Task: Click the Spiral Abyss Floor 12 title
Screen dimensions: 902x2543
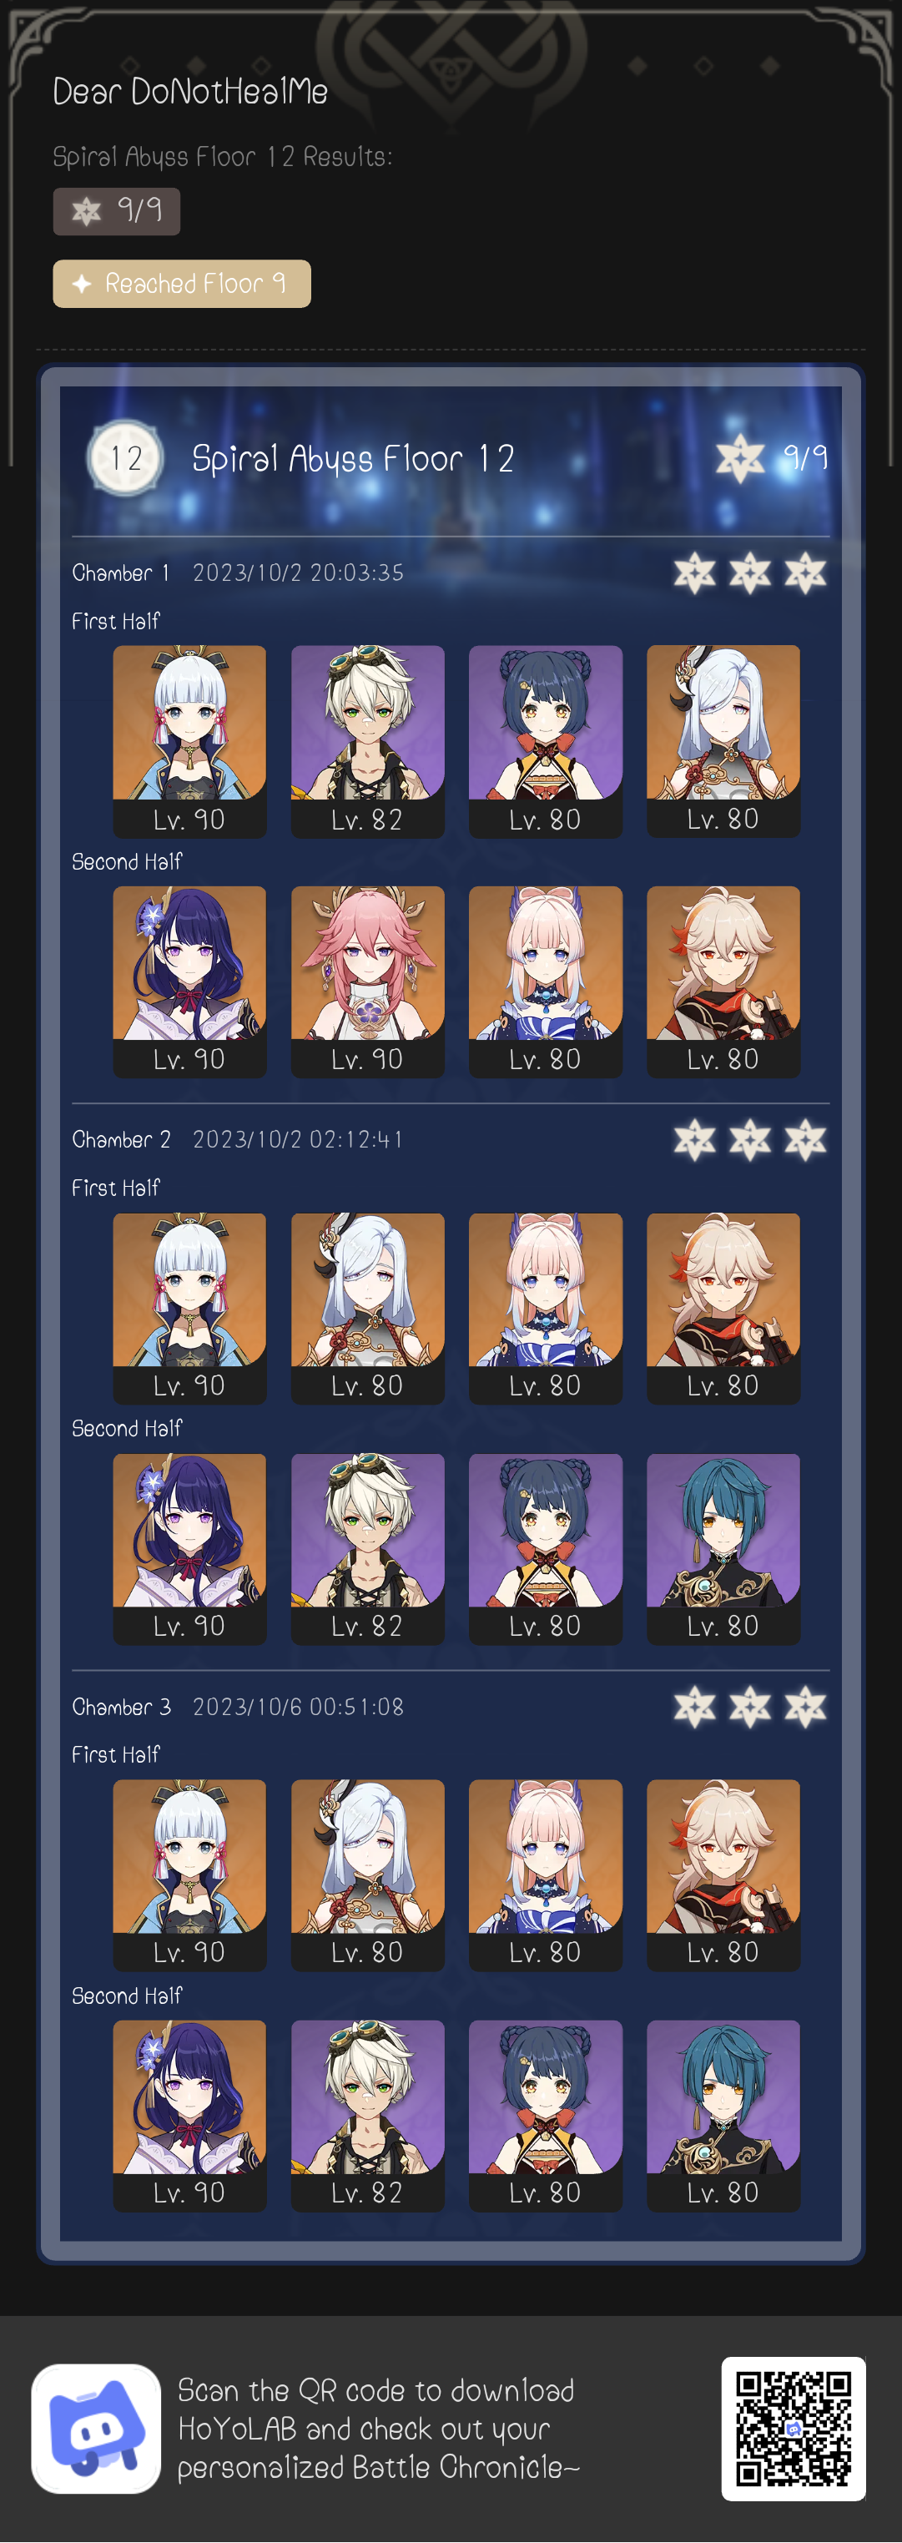Action: 352,458
